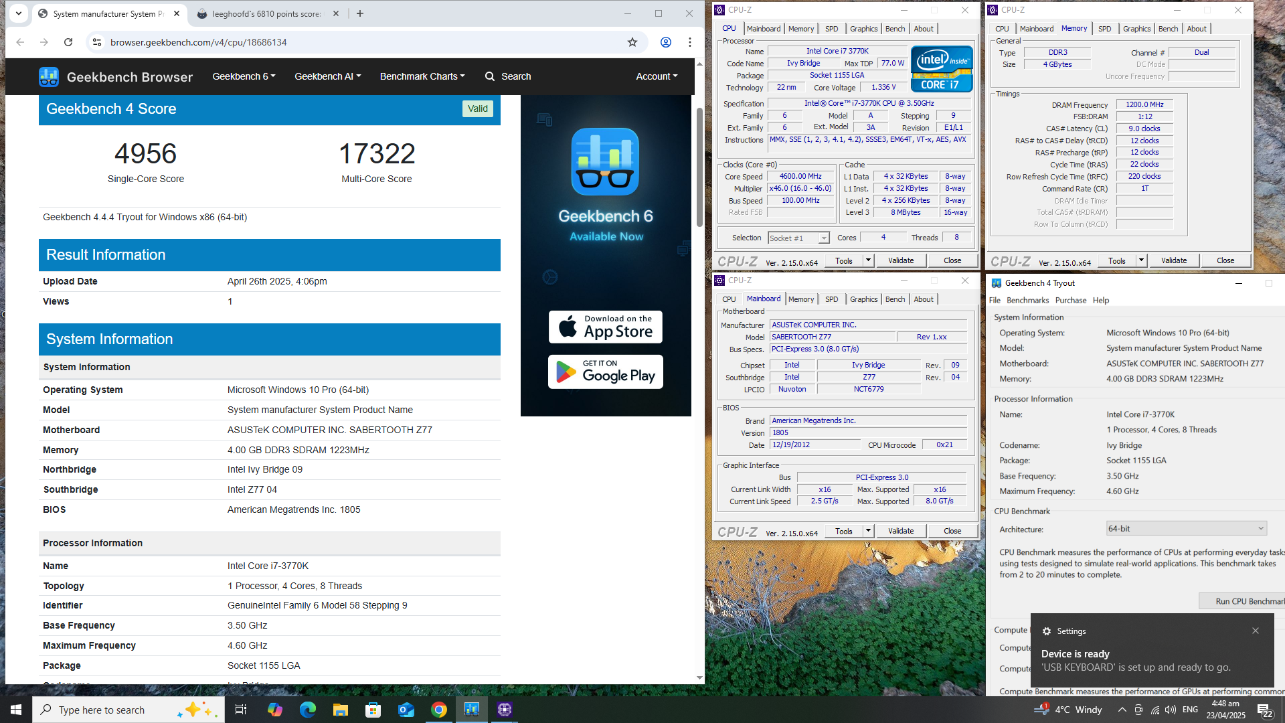Screen dimensions: 1285x723
Task: Click Tools button in top-left CPU-Z window
Action: coord(843,260)
